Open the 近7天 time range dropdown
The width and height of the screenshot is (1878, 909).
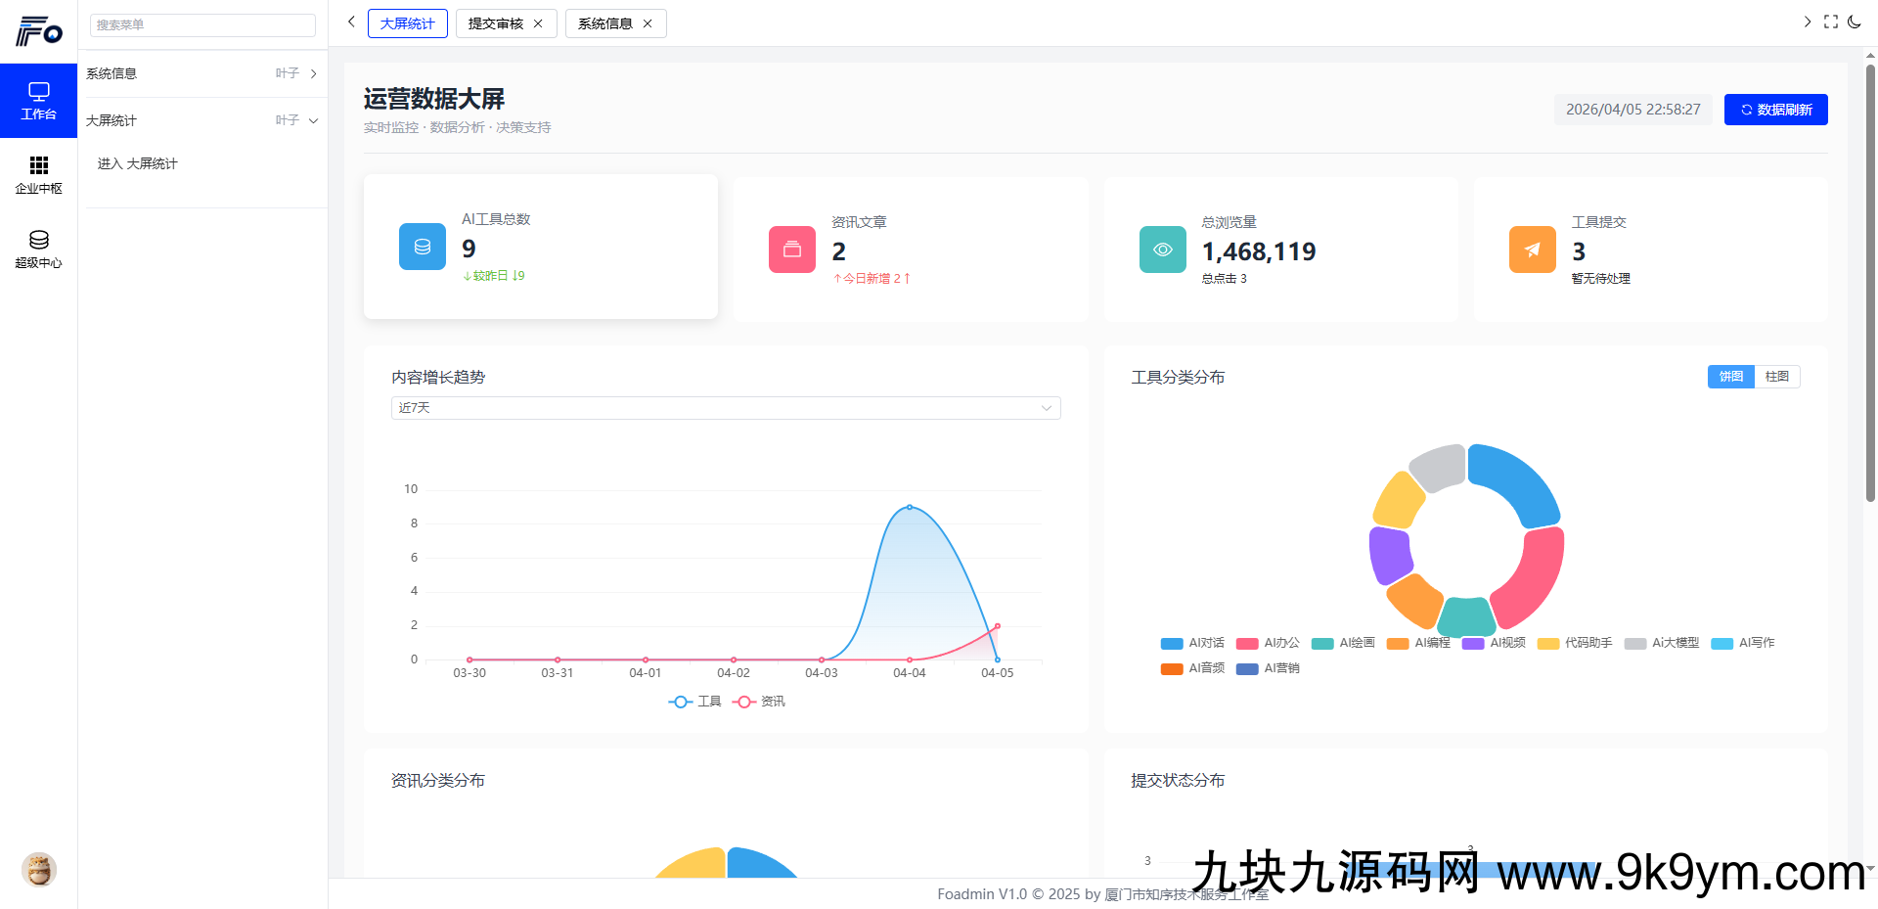point(726,408)
